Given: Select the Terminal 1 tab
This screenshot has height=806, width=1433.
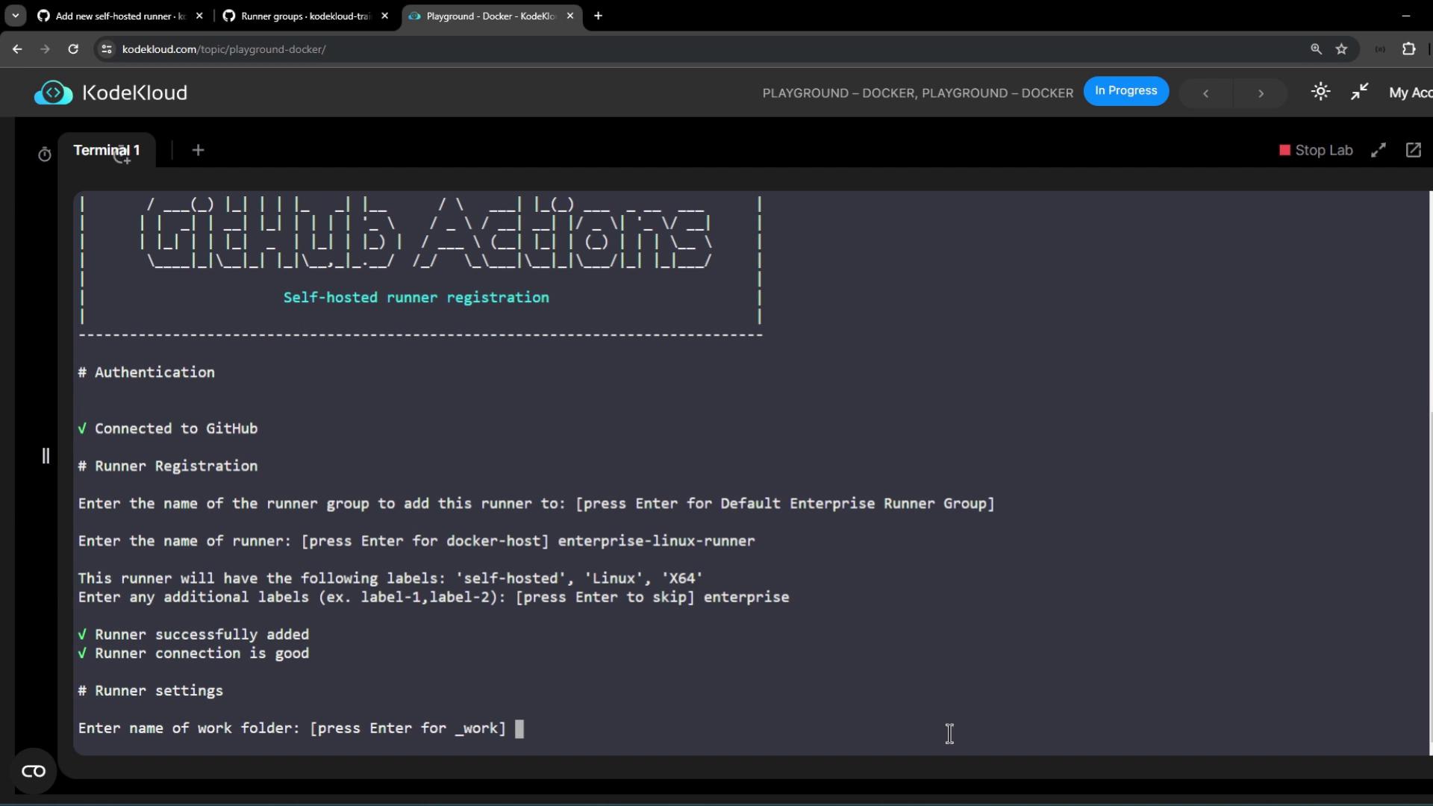Looking at the screenshot, I should (x=106, y=150).
